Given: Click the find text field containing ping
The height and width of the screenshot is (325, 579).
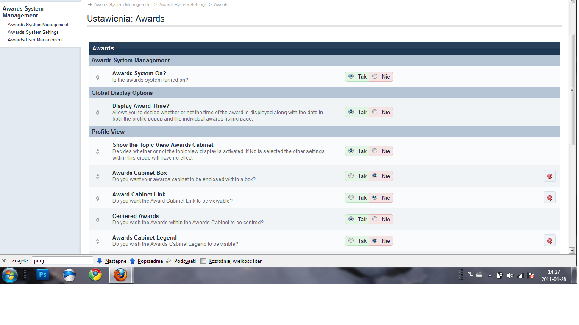Looking at the screenshot, I should point(62,261).
